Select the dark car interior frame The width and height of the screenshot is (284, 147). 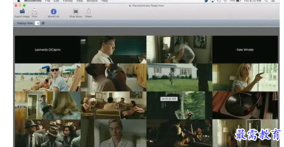[179, 133]
